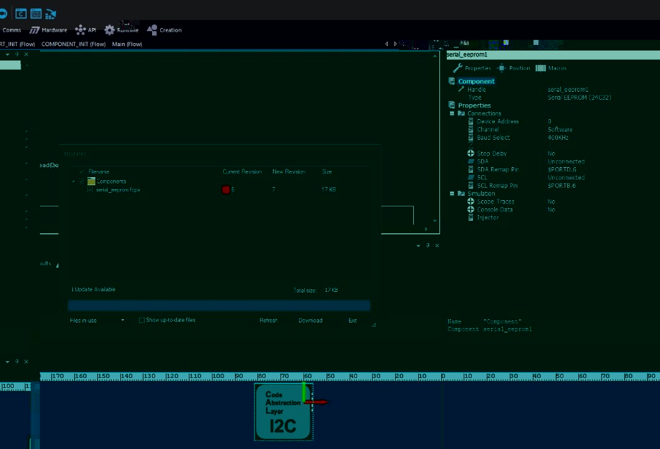Click the Injector property icon
The image size is (660, 449).
[471, 218]
